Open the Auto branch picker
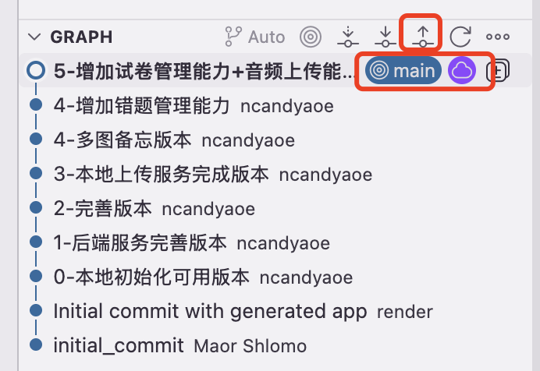 tap(255, 37)
